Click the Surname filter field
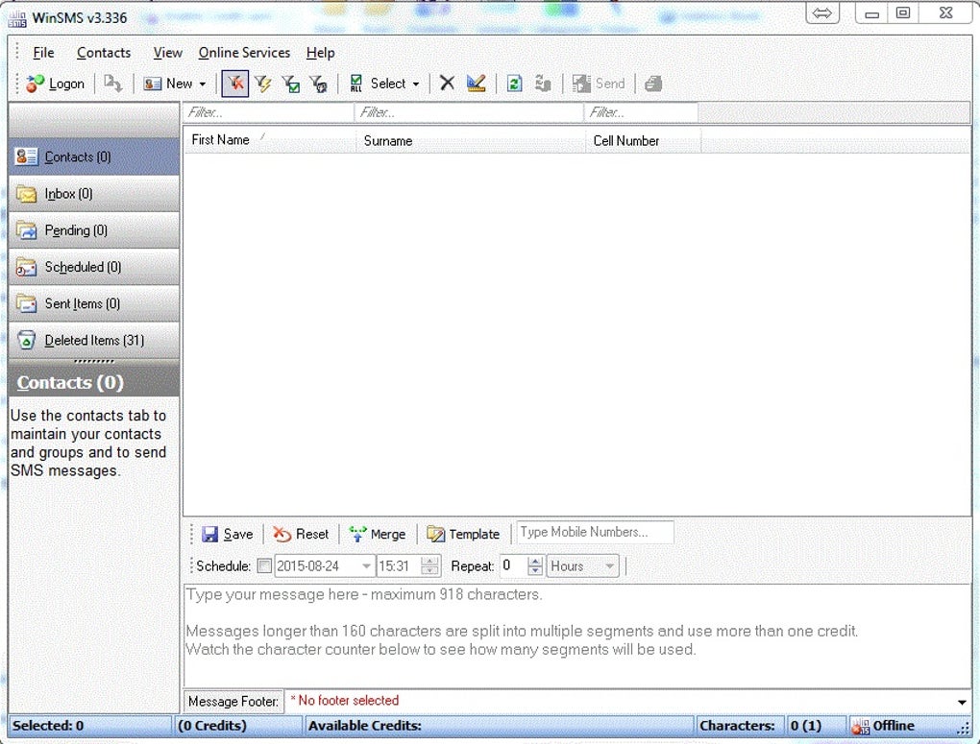The width and height of the screenshot is (980, 744). 469,112
